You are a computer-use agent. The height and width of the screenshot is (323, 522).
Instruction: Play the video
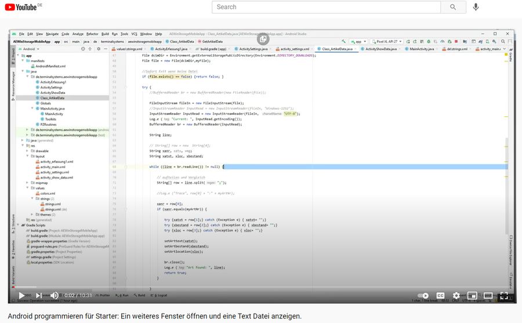21,295
